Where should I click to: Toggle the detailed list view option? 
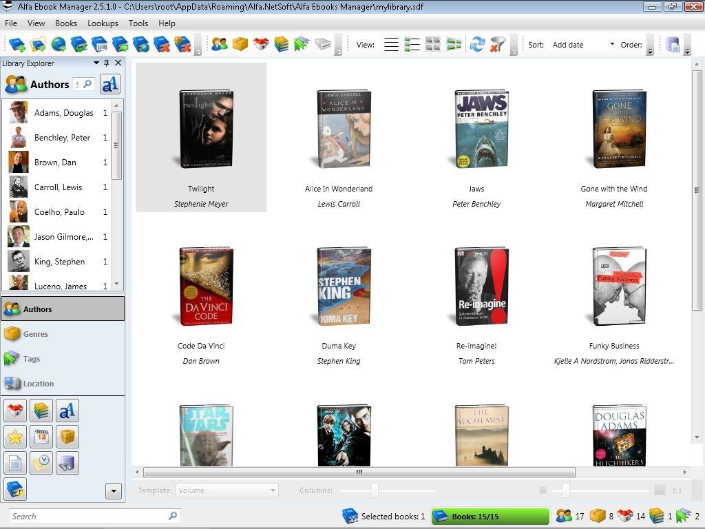[x=412, y=44]
